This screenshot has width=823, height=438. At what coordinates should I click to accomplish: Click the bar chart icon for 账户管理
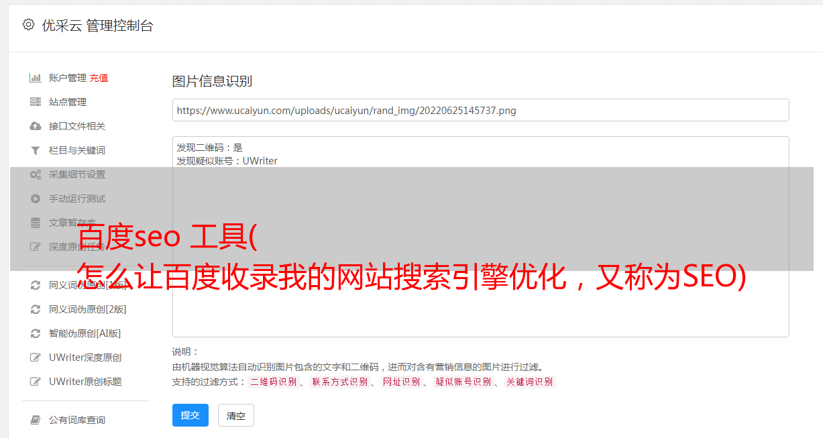point(36,78)
